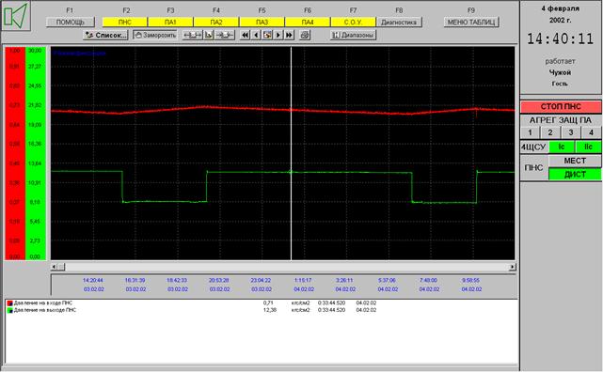Toggle the Заморозить freeze button
This screenshot has height=372, width=603.
pos(155,35)
